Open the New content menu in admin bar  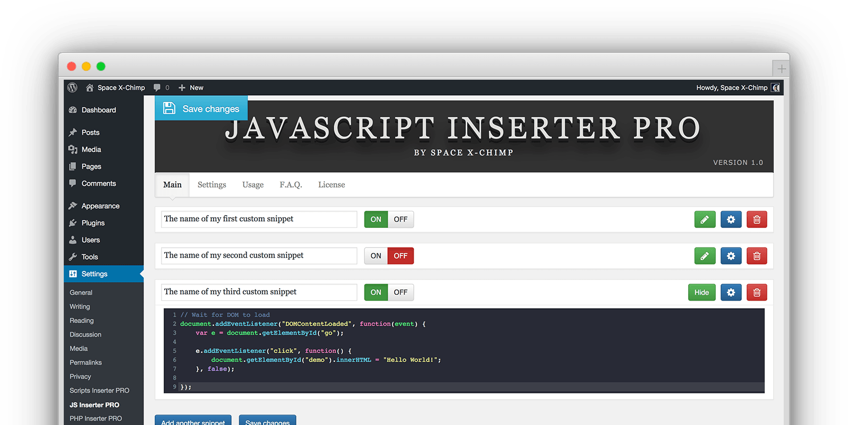tap(191, 88)
